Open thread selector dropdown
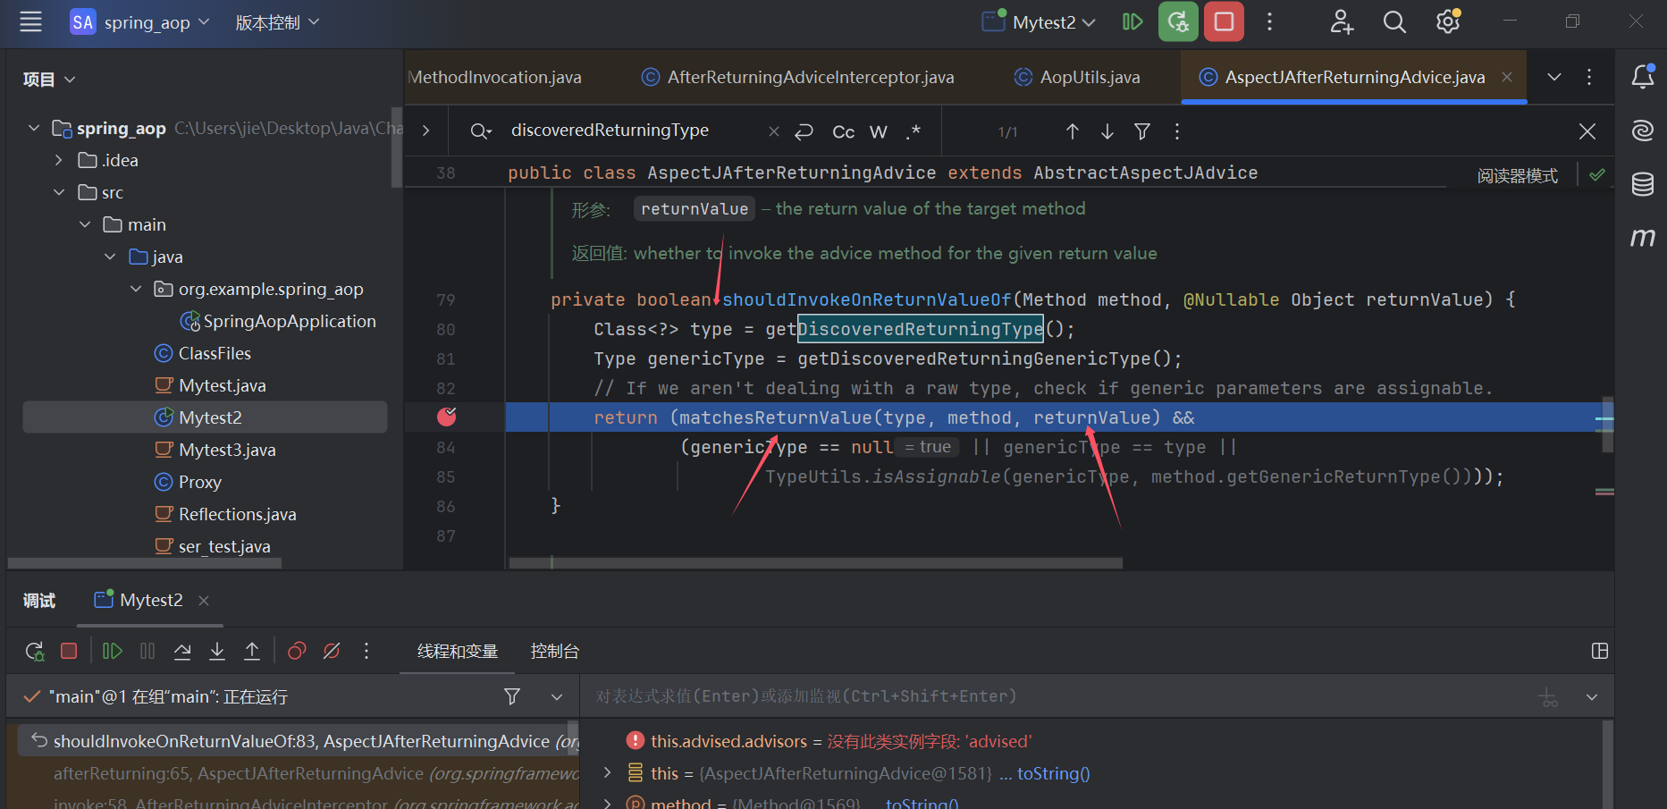Viewport: 1667px width, 809px height. pyautogui.click(x=557, y=696)
